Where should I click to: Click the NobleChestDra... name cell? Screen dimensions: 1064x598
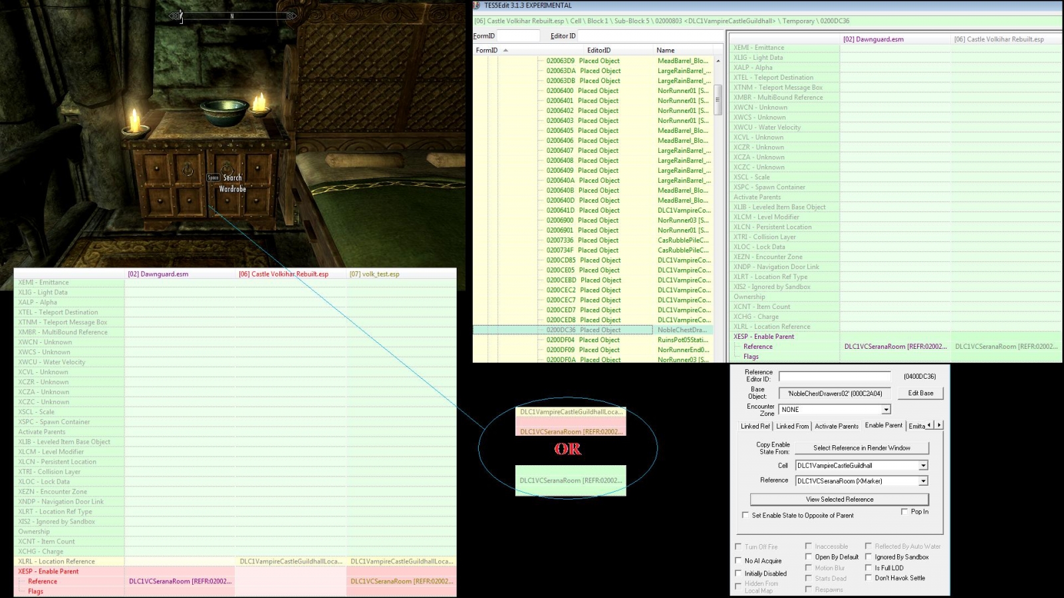click(x=682, y=330)
